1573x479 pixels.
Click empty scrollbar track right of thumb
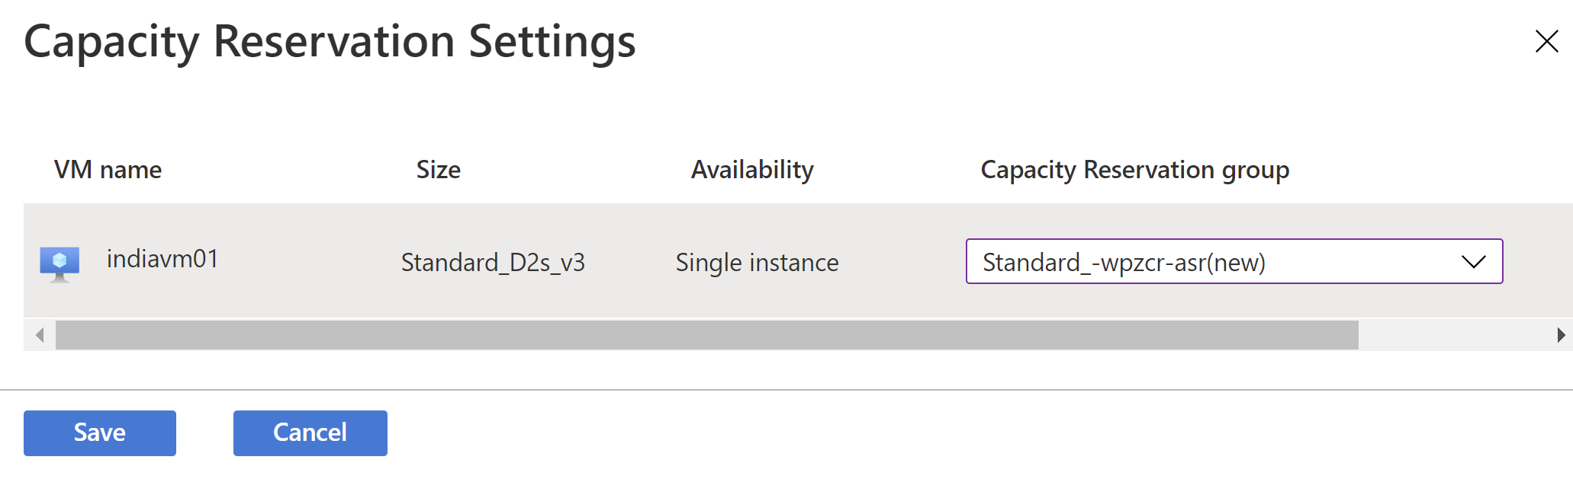[1453, 335]
